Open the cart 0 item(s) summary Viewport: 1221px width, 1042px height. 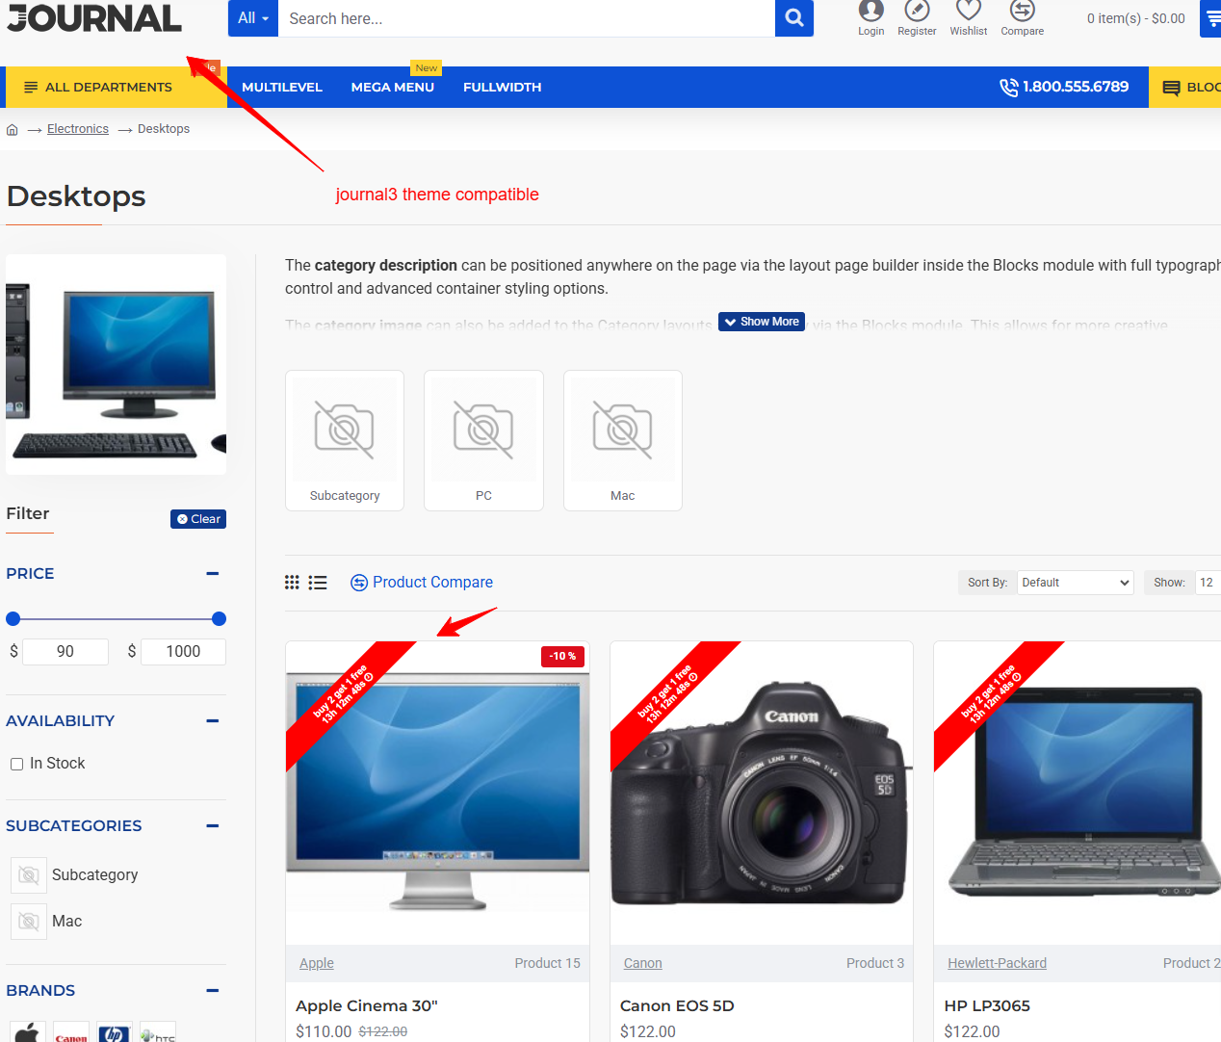click(x=1136, y=18)
